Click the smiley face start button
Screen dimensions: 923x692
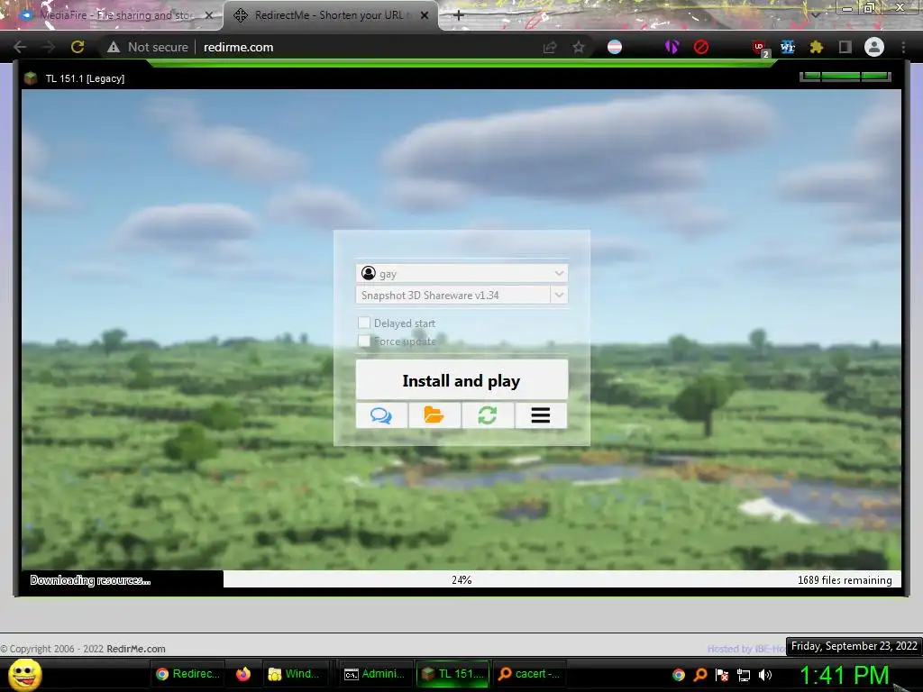(25, 674)
